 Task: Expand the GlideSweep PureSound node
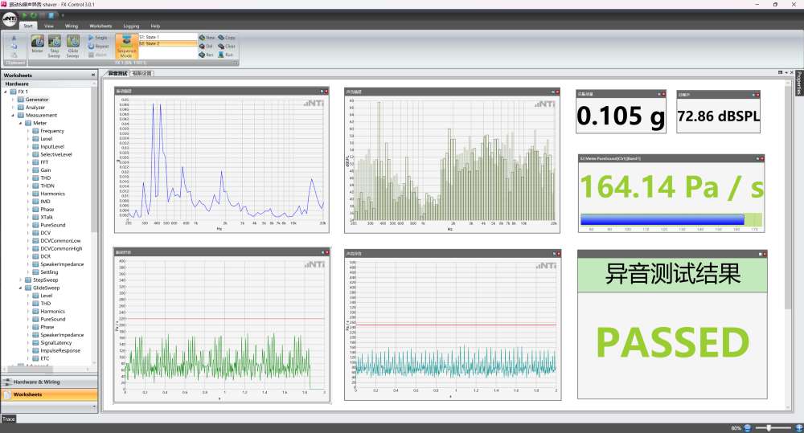(28, 319)
